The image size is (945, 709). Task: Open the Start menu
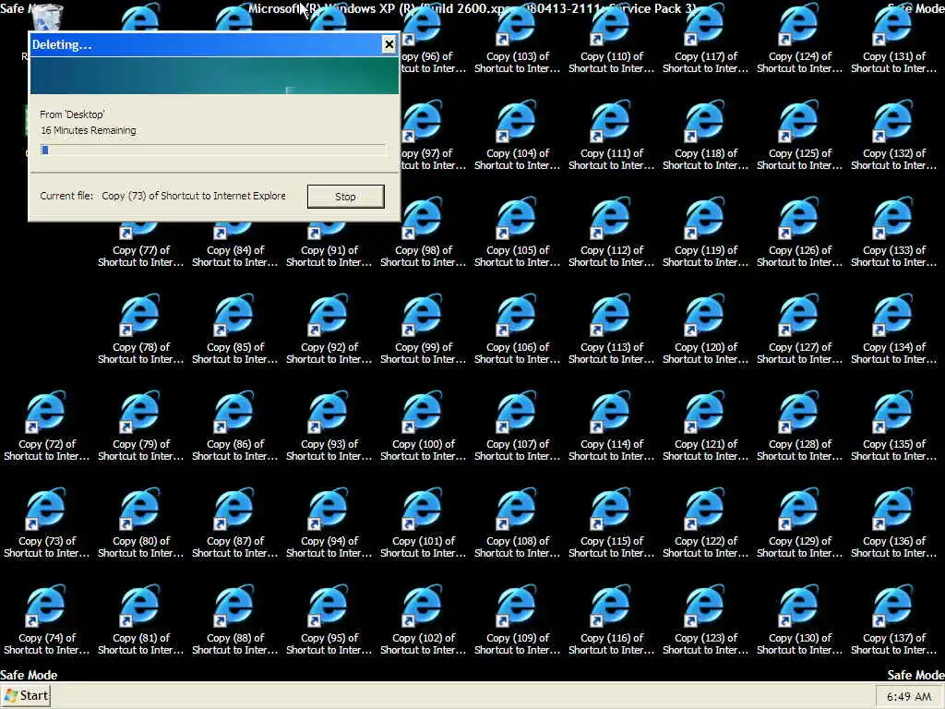(x=26, y=696)
